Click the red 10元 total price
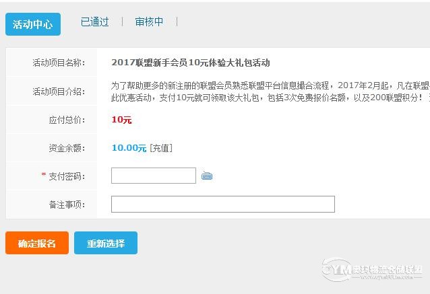This screenshot has height=294, width=430. [x=121, y=120]
